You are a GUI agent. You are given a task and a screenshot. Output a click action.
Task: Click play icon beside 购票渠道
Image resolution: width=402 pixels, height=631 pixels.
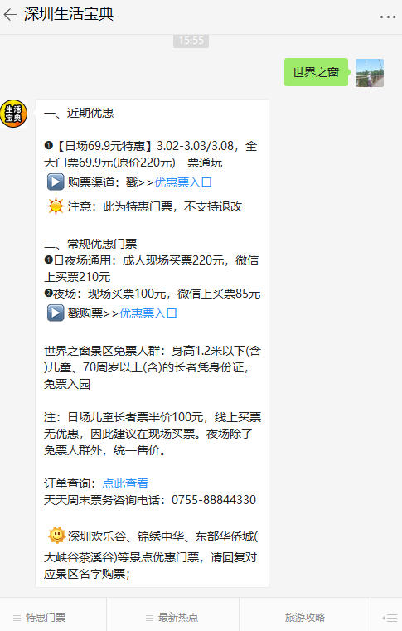click(56, 182)
